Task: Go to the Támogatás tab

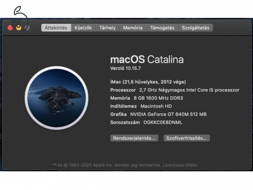Action: coord(162,28)
